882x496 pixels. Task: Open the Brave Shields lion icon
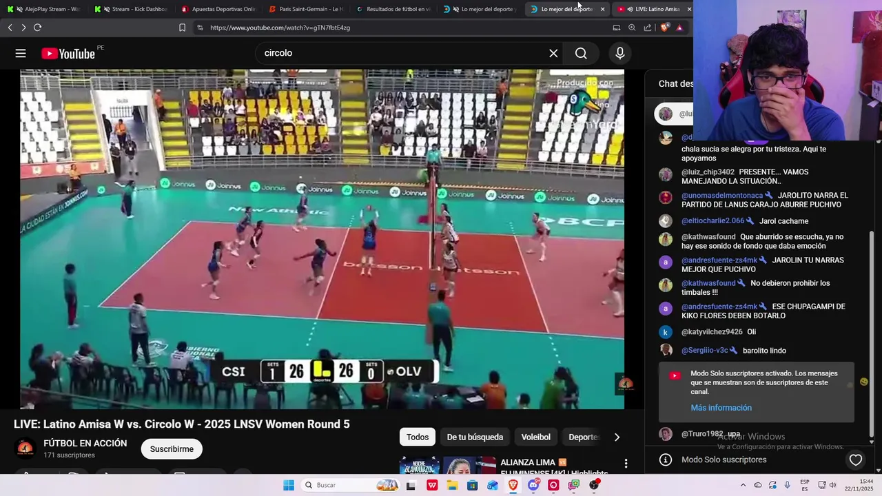[x=664, y=28]
